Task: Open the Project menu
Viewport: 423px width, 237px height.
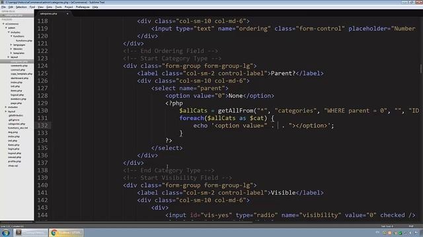Action: pyautogui.click(x=69, y=7)
